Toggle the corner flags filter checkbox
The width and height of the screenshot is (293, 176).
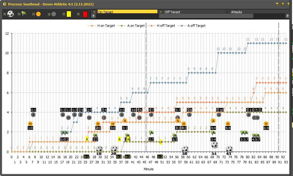click(19, 14)
